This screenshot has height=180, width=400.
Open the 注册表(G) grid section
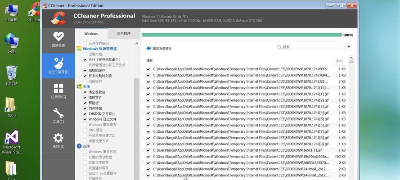click(58, 91)
